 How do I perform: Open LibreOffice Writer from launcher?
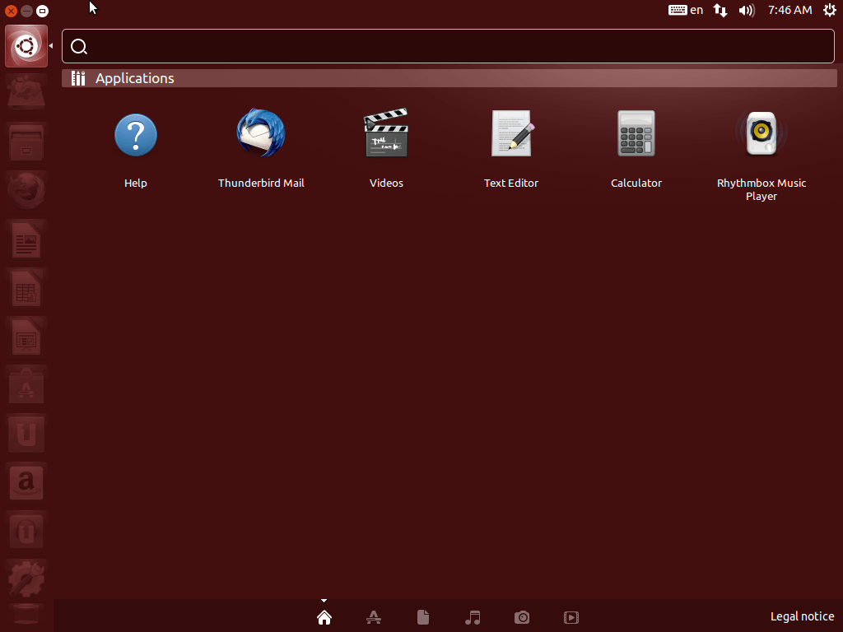26,239
